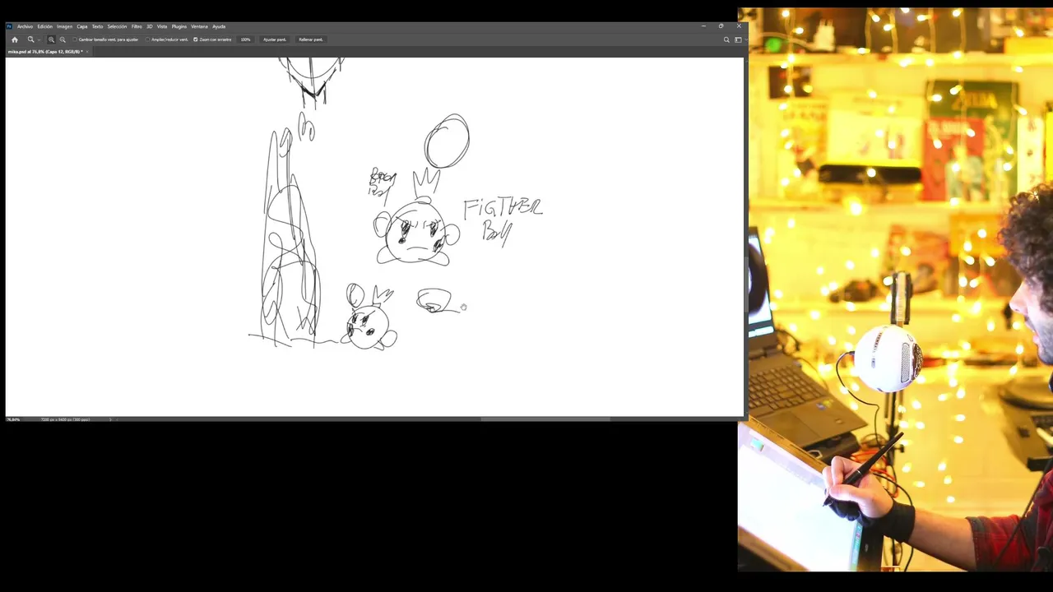
Task: Click the zoom percentage field in status bar
Action: [x=13, y=419]
